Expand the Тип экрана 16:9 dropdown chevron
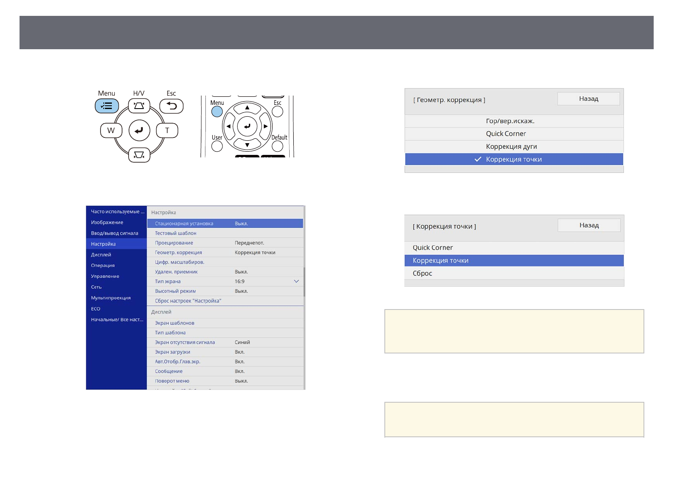This screenshot has height=484, width=685. click(296, 281)
